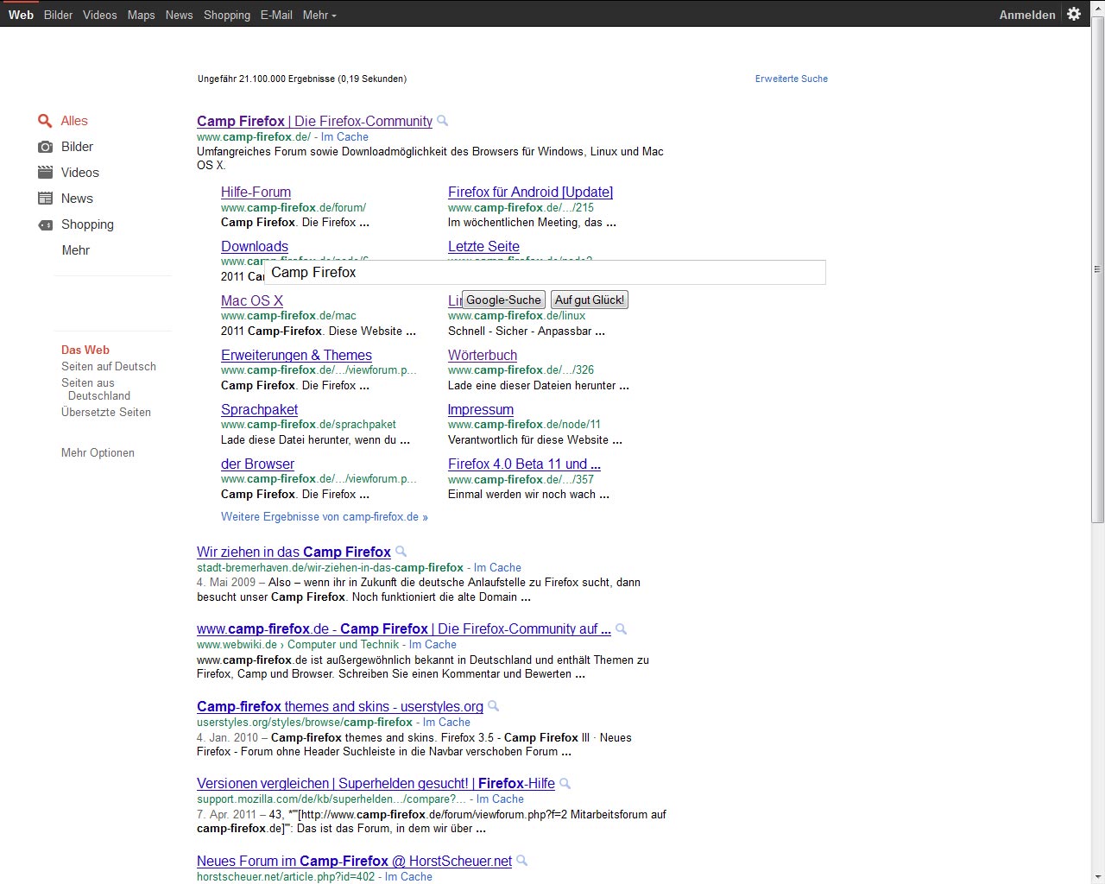The height and width of the screenshot is (884, 1105).
Task: Click the Shopping tag icon in sidebar
Action: (45, 224)
